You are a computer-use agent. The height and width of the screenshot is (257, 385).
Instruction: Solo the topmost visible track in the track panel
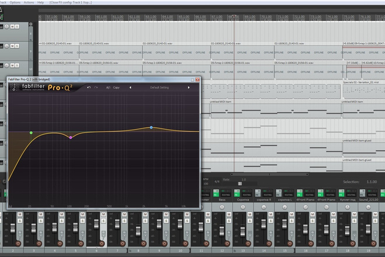(x=17, y=26)
